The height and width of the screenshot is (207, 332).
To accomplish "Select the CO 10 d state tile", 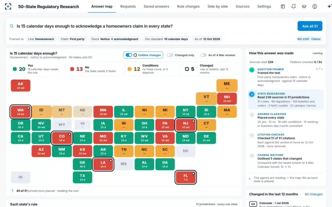I will tap(62, 138).
